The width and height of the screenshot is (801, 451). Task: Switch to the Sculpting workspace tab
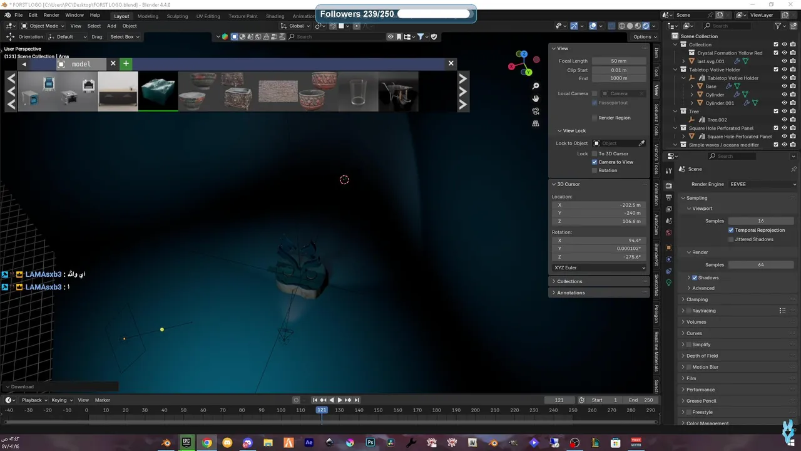click(177, 16)
